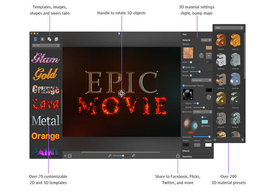Click the Material Preset button

point(206,40)
